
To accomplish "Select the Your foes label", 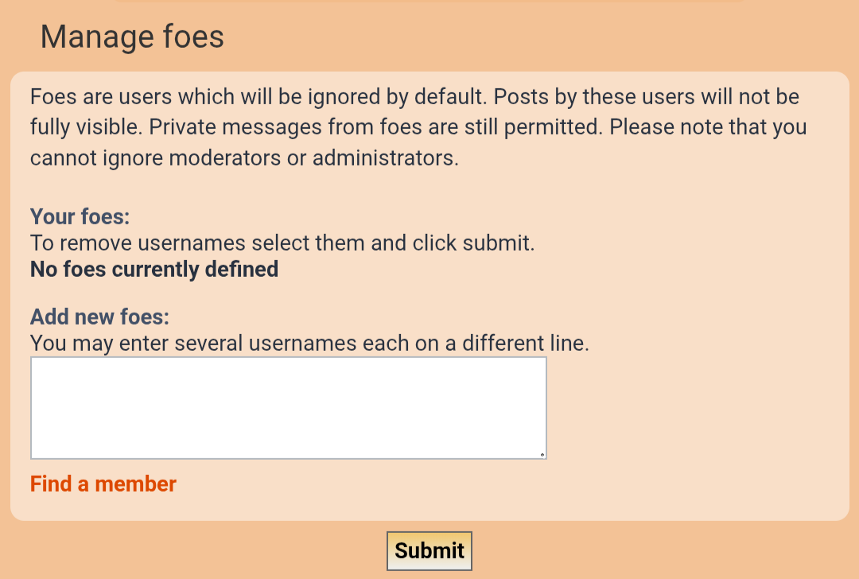I will click(x=80, y=216).
